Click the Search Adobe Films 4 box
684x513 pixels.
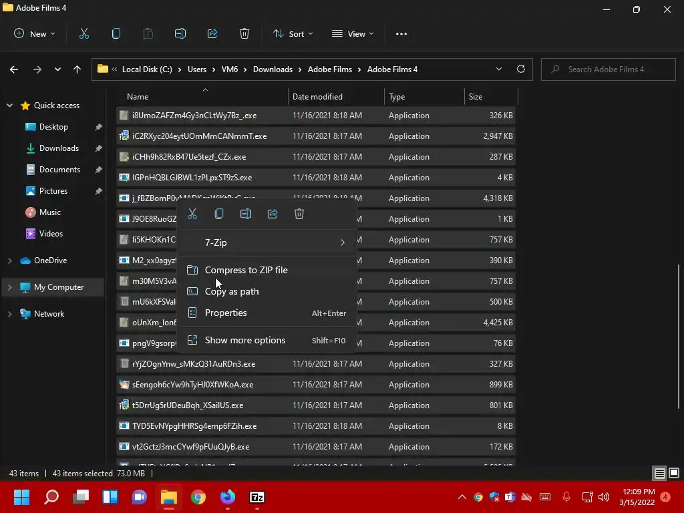[608, 69]
